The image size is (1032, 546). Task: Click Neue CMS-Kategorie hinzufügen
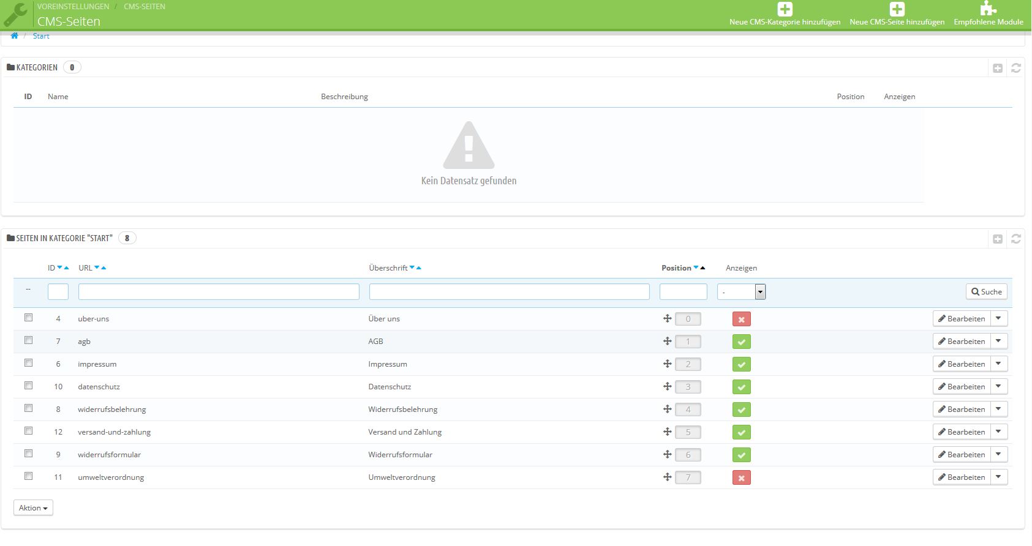785,14
